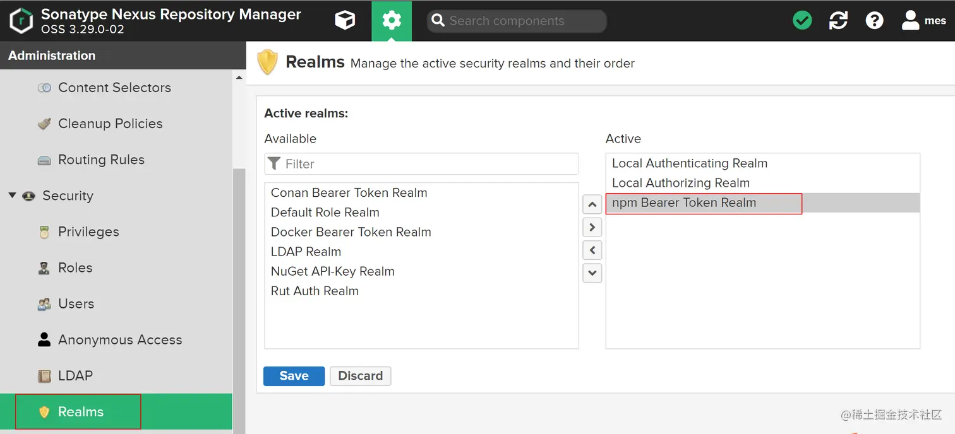Open Anonymous Access in sidebar
Viewport: 955px width, 434px height.
coord(120,339)
